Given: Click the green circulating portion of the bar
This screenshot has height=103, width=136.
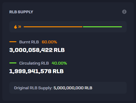Looking at the screenshot, I should point(102,27).
